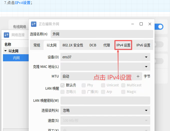Enable the Phy Wake on LAN checkbox
This screenshot has height=131, width=170.
84,85
